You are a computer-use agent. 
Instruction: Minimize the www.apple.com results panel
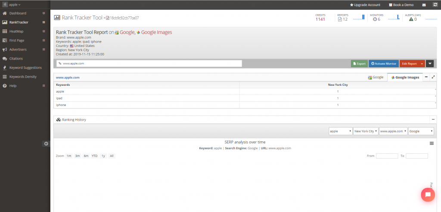[426, 77]
